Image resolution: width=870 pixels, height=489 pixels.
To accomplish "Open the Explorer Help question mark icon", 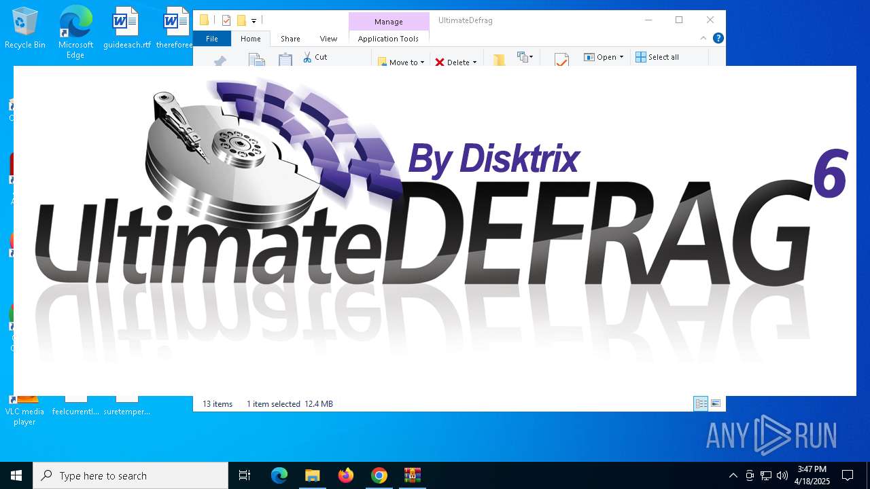I will 718,39.
